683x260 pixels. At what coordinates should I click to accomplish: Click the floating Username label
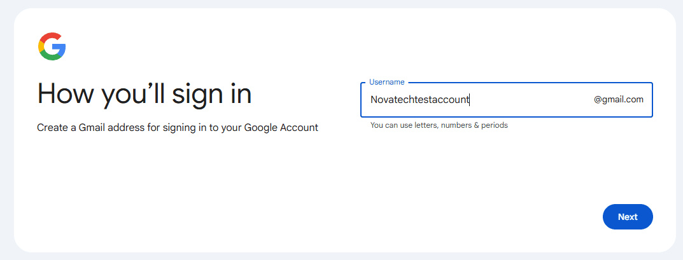pos(387,82)
